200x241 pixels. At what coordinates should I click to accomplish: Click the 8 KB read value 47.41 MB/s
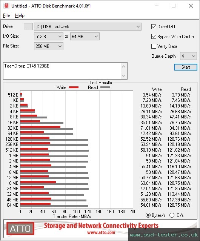(180, 117)
